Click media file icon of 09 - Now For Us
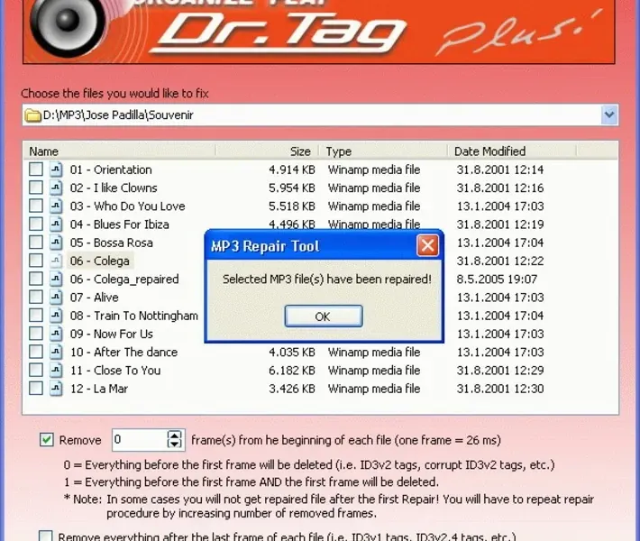Image resolution: width=640 pixels, height=541 pixels. 56,334
